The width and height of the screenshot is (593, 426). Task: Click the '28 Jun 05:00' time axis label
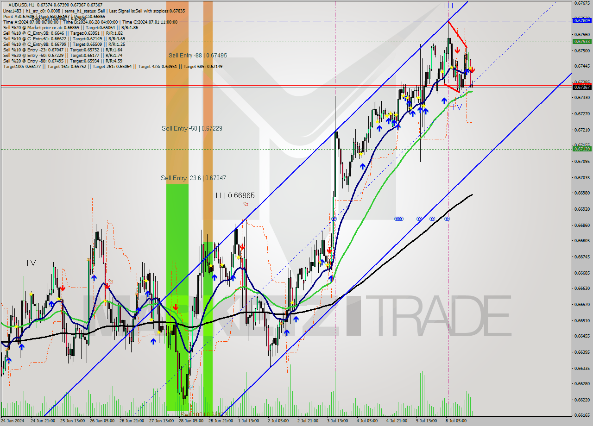192,421
